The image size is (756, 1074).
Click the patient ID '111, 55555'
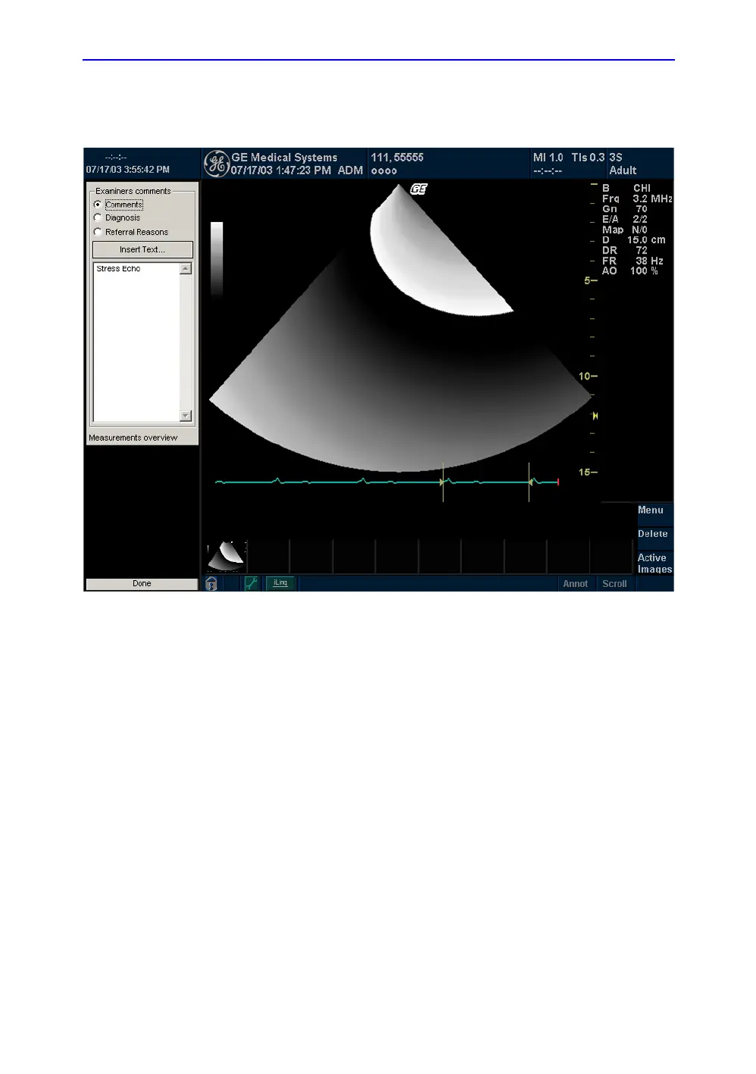pyautogui.click(x=397, y=158)
